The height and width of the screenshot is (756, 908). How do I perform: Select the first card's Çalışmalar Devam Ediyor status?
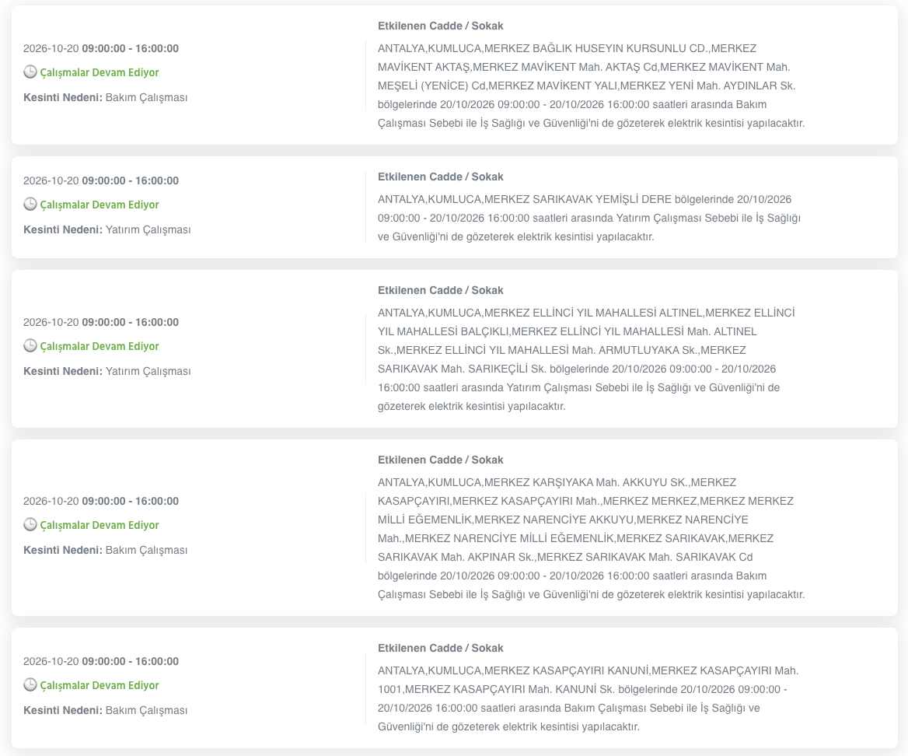pos(99,72)
